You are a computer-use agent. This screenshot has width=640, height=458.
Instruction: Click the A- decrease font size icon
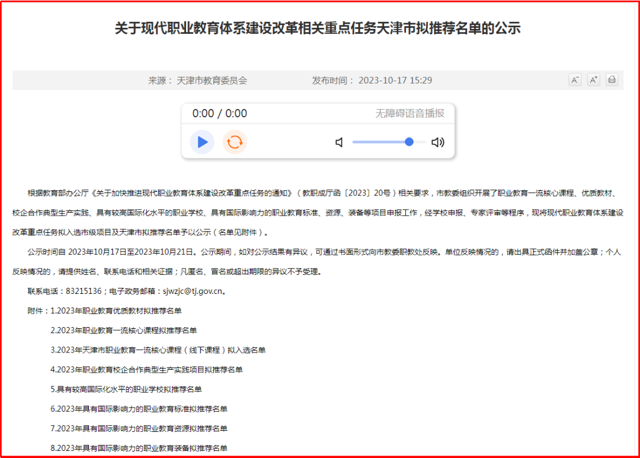pyautogui.click(x=575, y=80)
